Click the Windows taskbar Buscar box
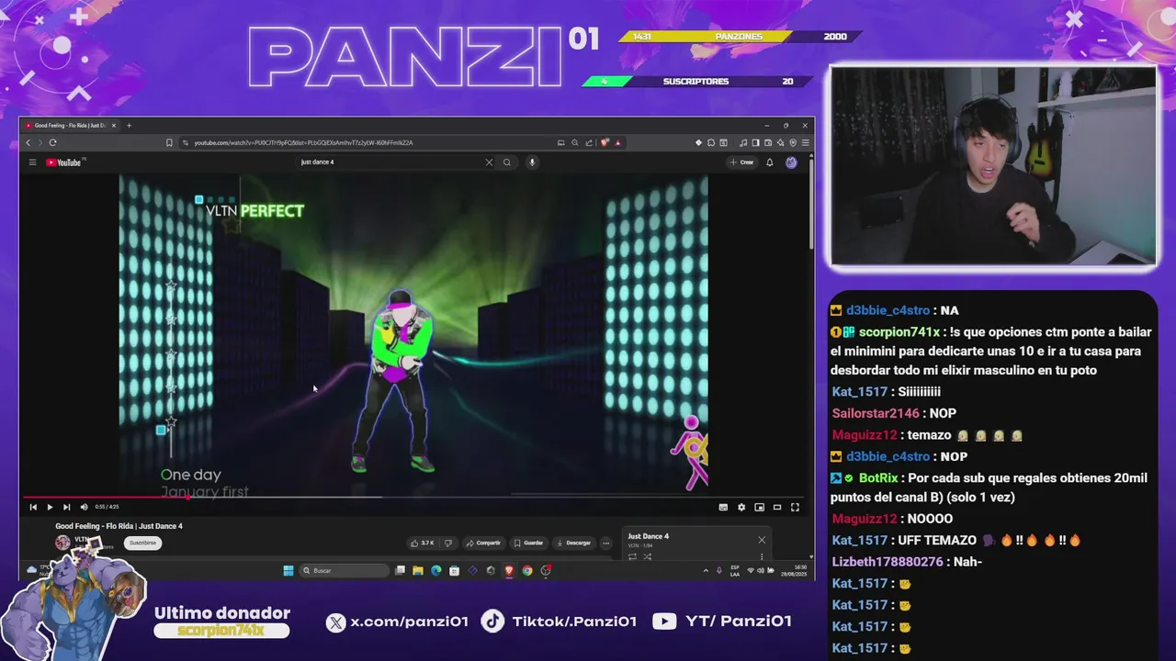1176x661 pixels. [x=345, y=570]
